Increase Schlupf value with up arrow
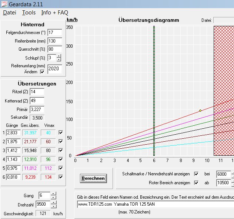The image size is (234, 219). coord(59,56)
